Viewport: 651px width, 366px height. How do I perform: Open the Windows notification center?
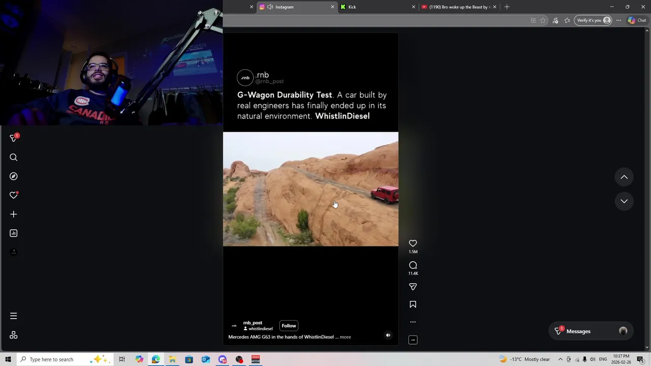(640, 359)
